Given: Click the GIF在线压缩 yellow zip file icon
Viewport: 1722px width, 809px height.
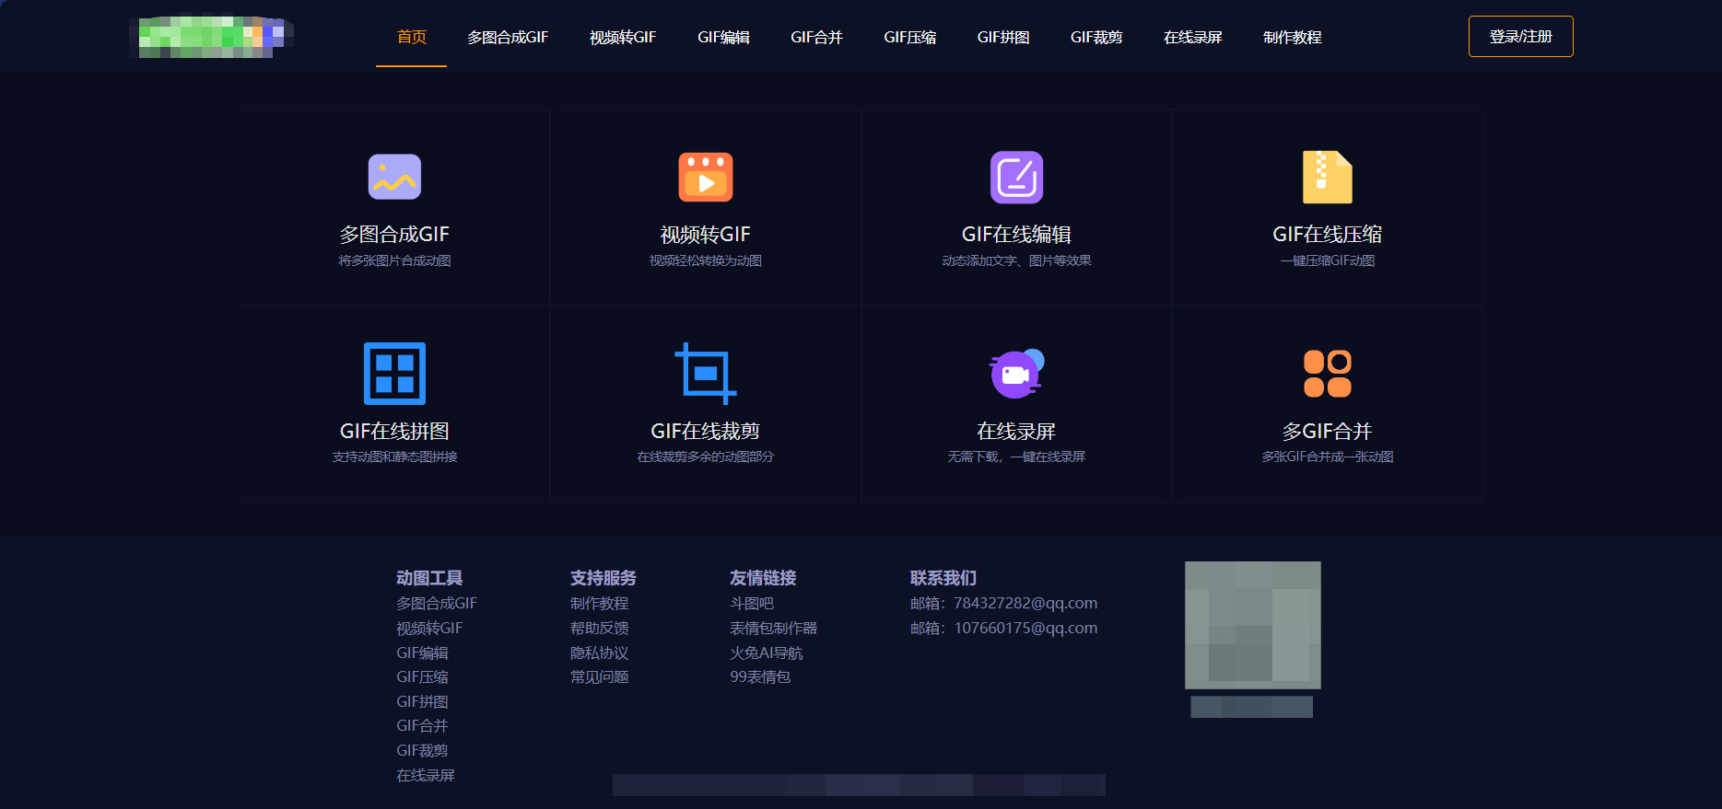Looking at the screenshot, I should tap(1327, 177).
